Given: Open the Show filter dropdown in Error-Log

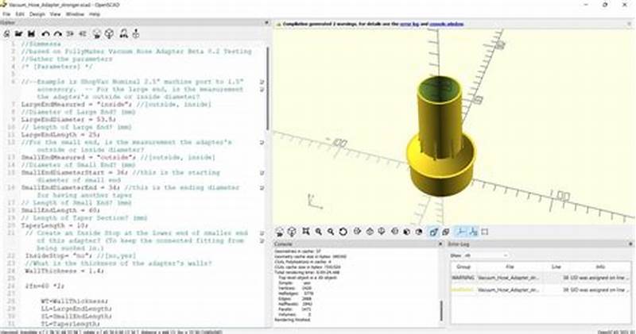Looking at the screenshot, I should [x=486, y=255].
